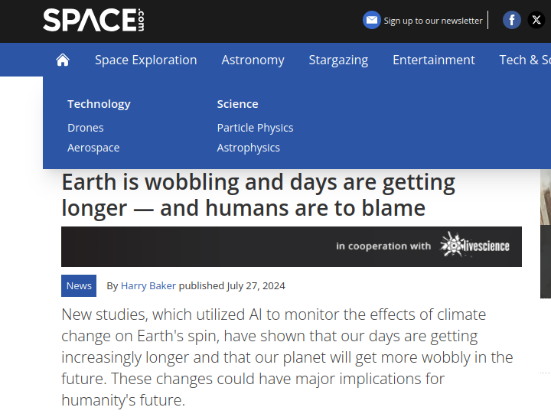Open the X (Twitter) social icon
This screenshot has height=417, width=551.
536,21
